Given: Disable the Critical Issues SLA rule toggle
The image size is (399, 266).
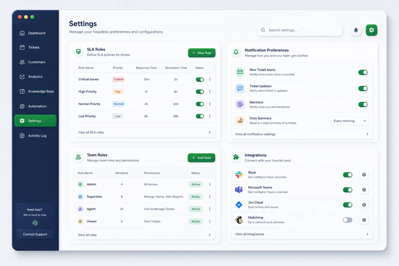Looking at the screenshot, I should pos(200,79).
